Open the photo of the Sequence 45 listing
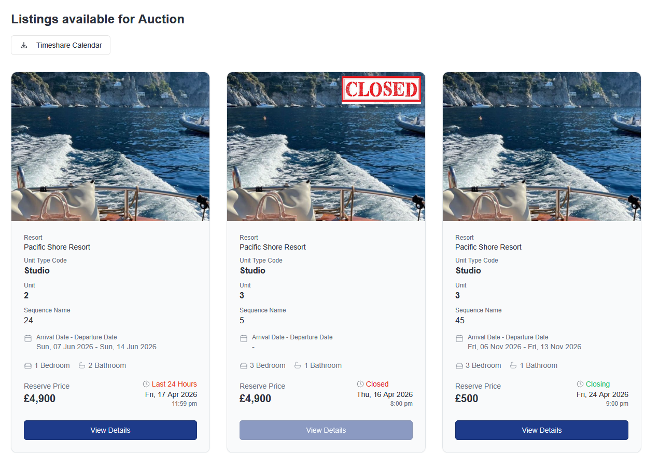The image size is (645, 453). (x=542, y=146)
